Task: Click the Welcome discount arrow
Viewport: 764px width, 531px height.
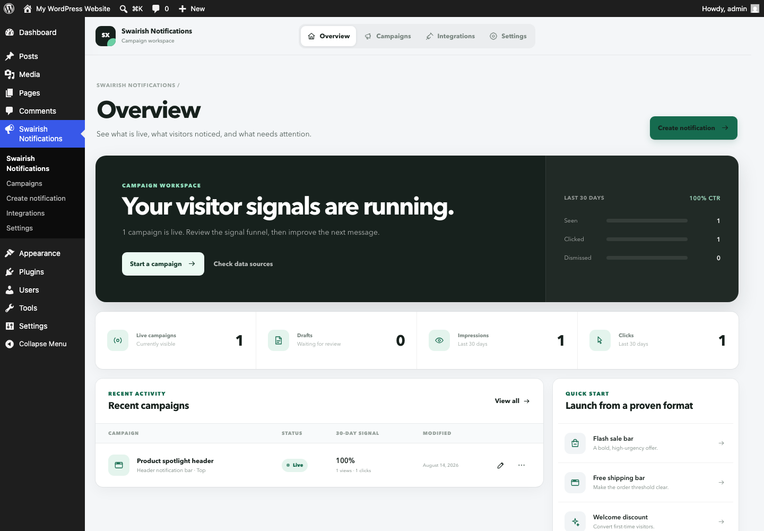Action: pos(722,522)
